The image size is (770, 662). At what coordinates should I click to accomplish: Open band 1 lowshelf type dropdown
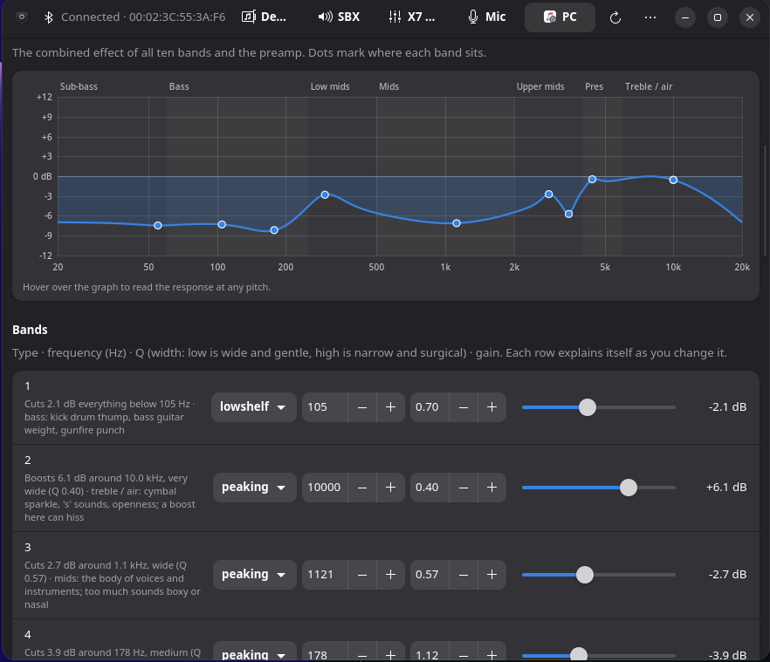tap(253, 406)
